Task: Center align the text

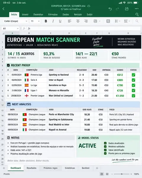Action: point(78,21)
